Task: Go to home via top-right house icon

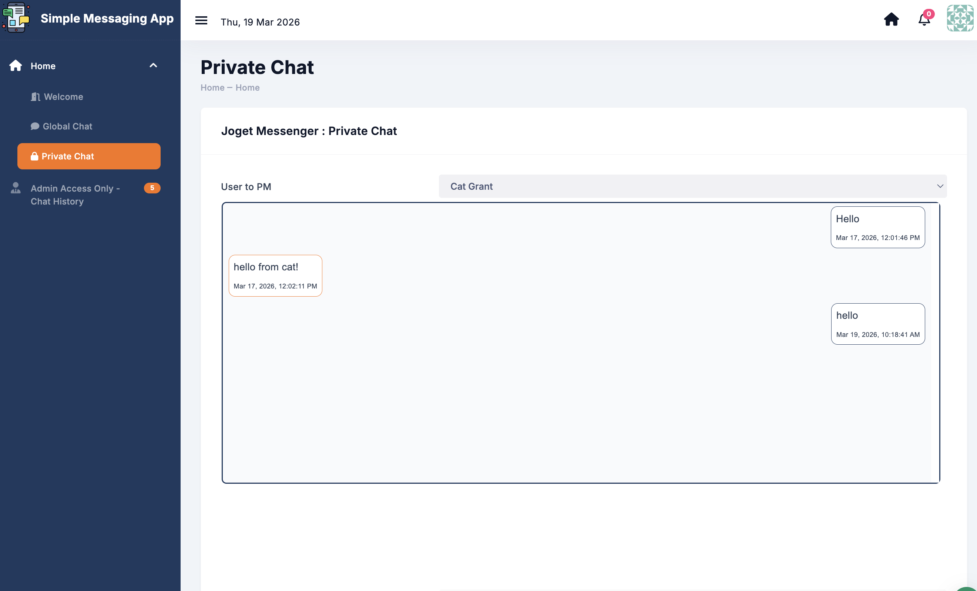Action: 891,19
